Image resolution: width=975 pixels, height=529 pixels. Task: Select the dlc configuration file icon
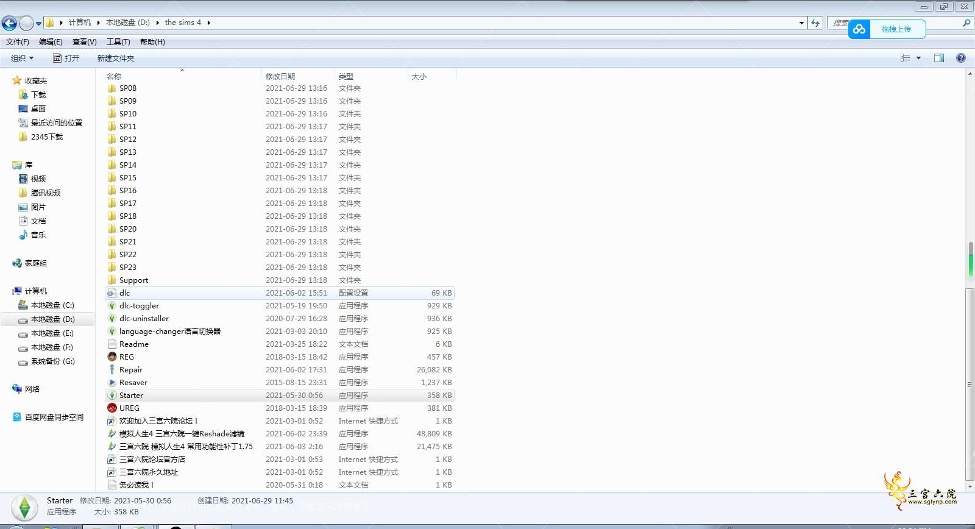tap(112, 293)
